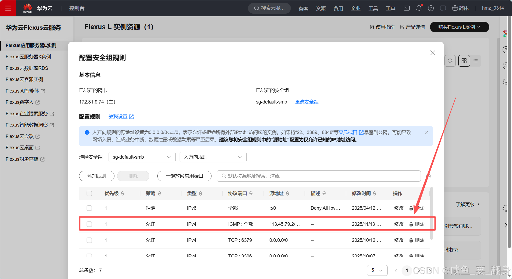Sort by 修改时间 column
Screen dimensions: 512x279
[x=375, y=193]
